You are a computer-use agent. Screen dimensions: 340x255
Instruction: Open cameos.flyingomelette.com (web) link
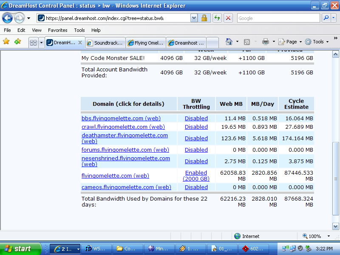(126, 187)
